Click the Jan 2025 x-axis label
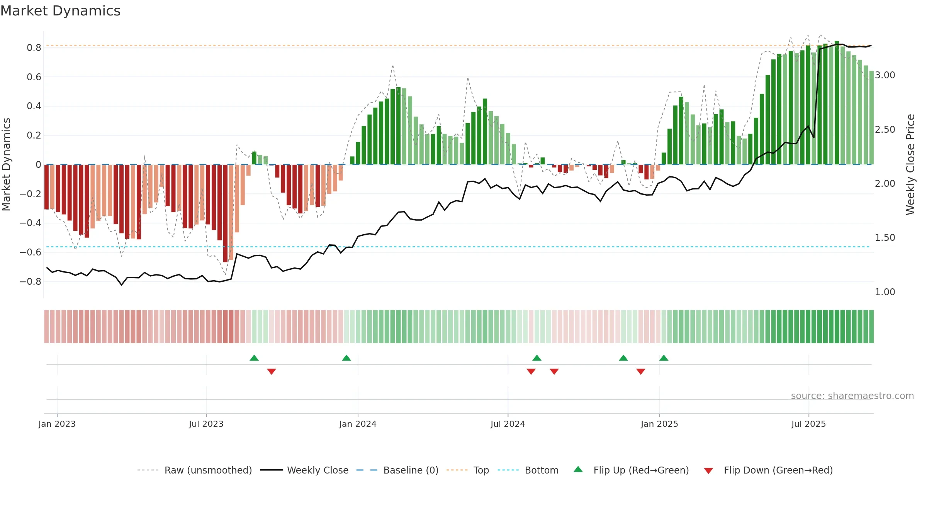The image size is (927, 521). [660, 424]
